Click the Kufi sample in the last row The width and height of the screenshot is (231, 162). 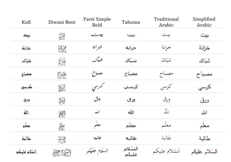26,151
